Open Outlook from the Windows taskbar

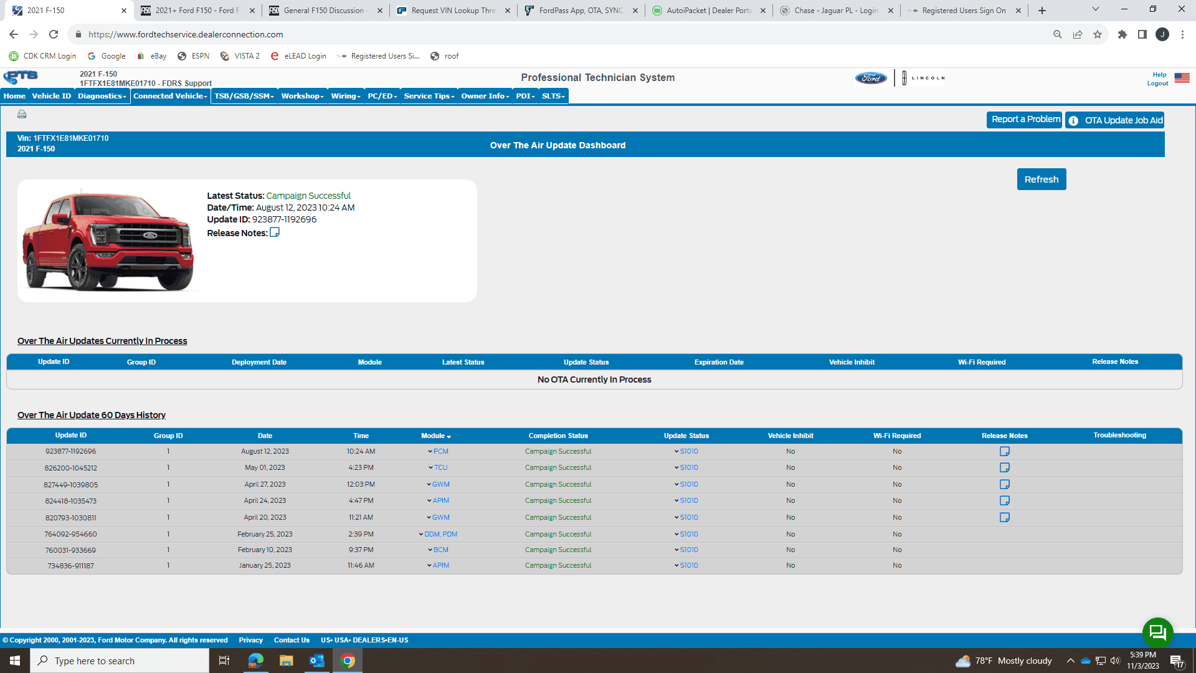[x=317, y=661]
